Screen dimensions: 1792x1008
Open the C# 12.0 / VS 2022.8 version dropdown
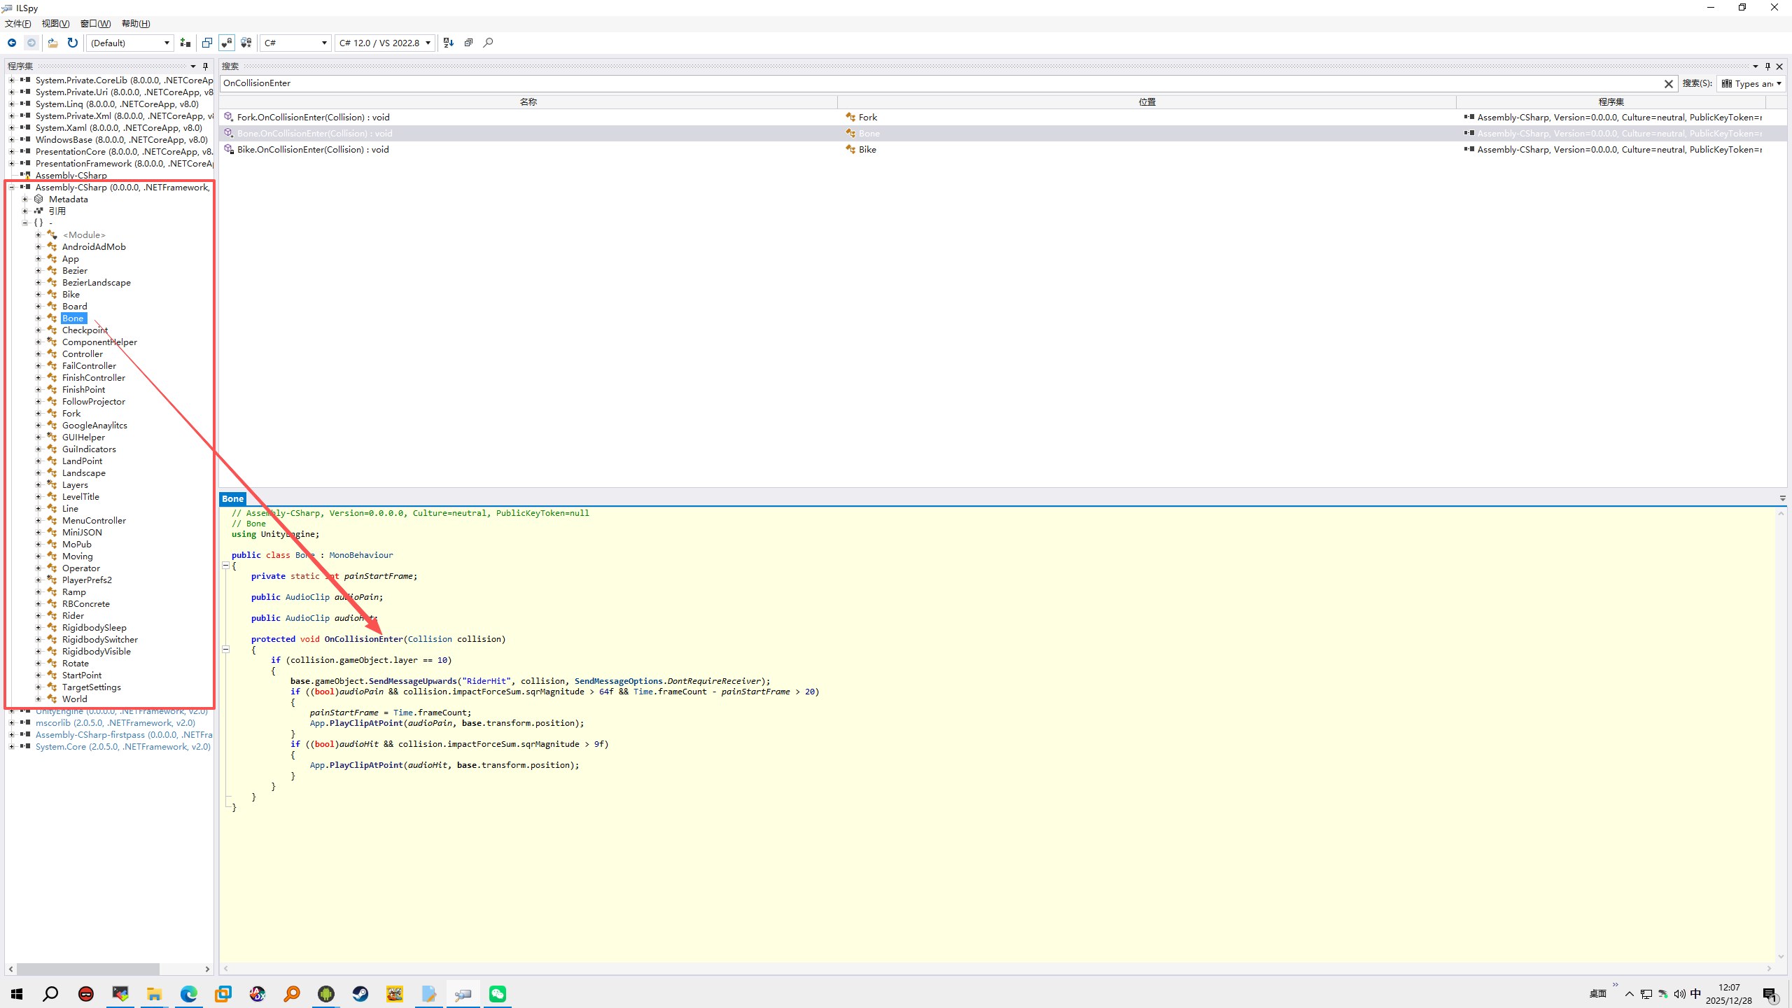[384, 43]
